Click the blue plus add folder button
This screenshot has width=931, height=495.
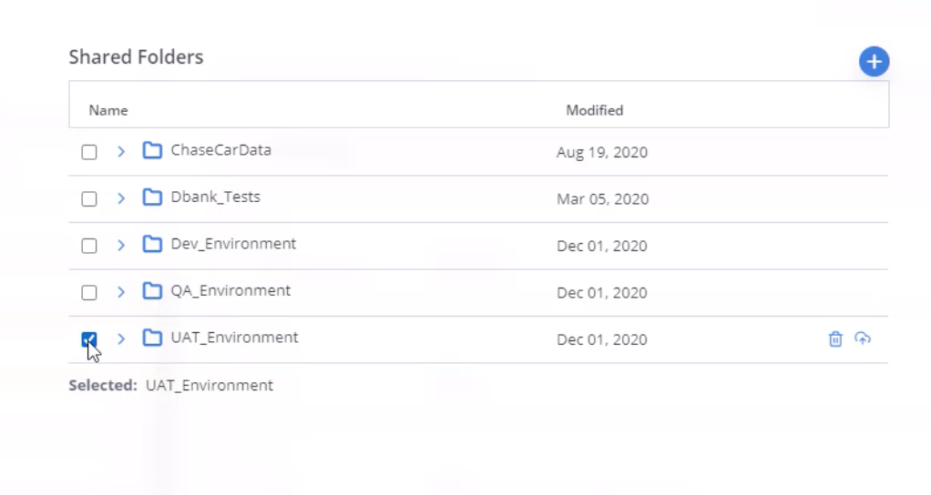click(874, 61)
